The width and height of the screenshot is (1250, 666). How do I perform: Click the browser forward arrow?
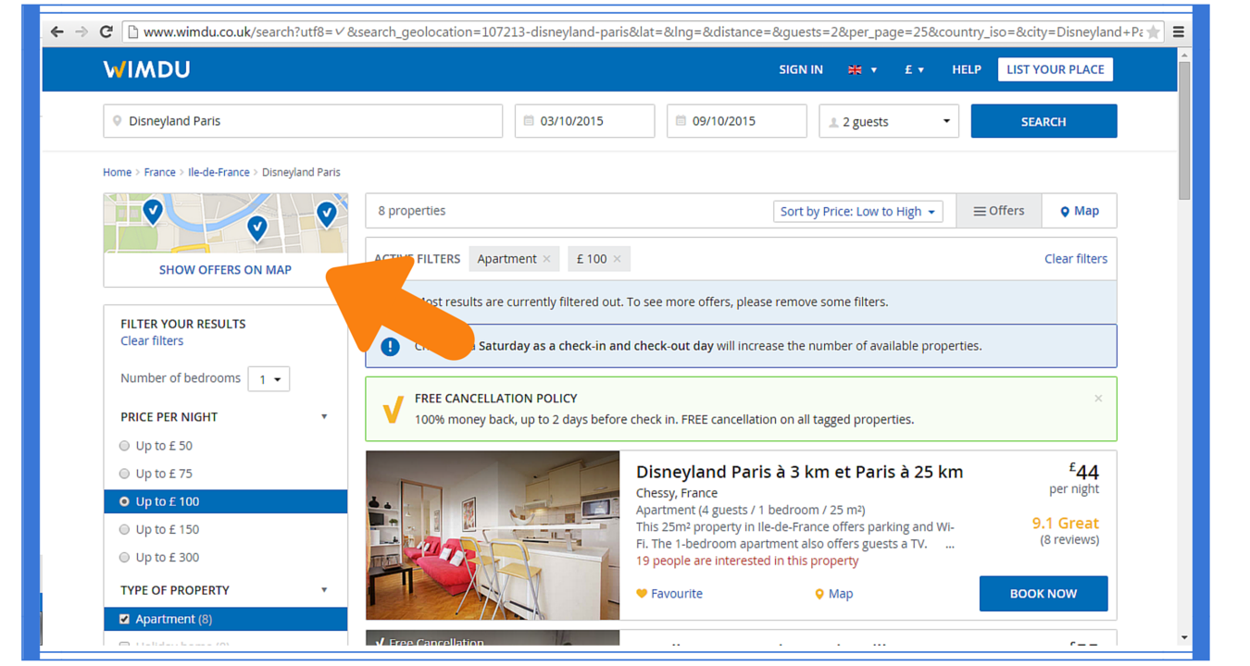point(81,31)
